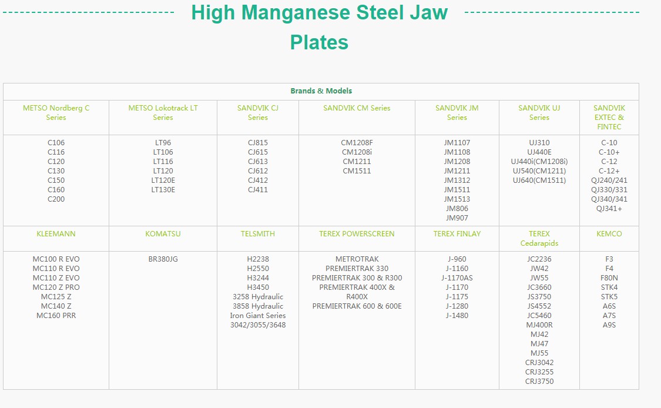Click the TELSMITH brand header
The height and width of the screenshot is (408, 661).
[258, 234]
